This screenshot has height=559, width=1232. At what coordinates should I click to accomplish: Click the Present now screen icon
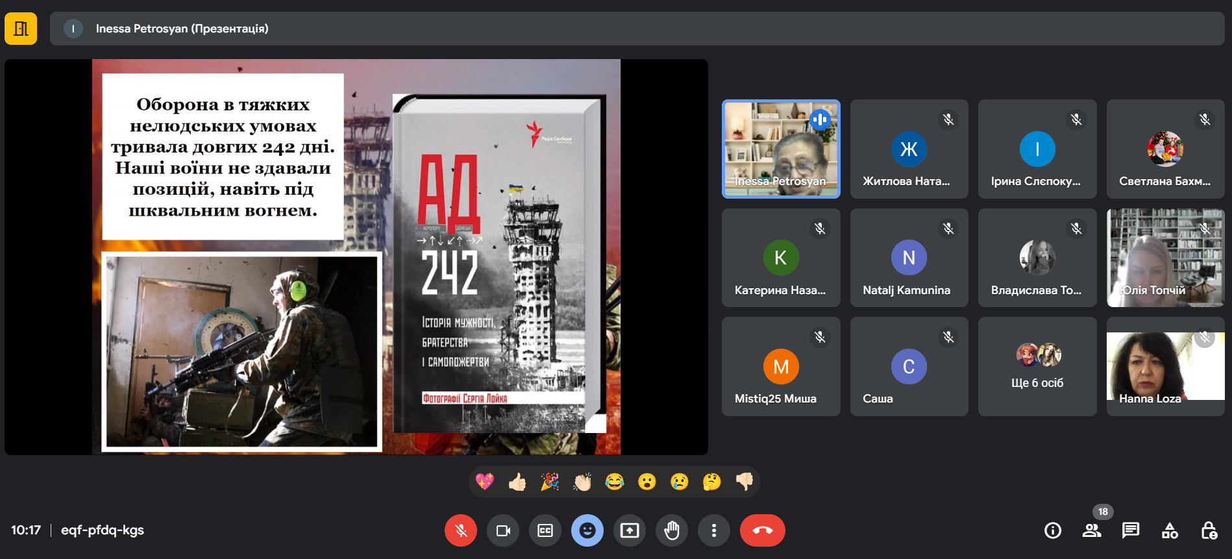point(630,530)
